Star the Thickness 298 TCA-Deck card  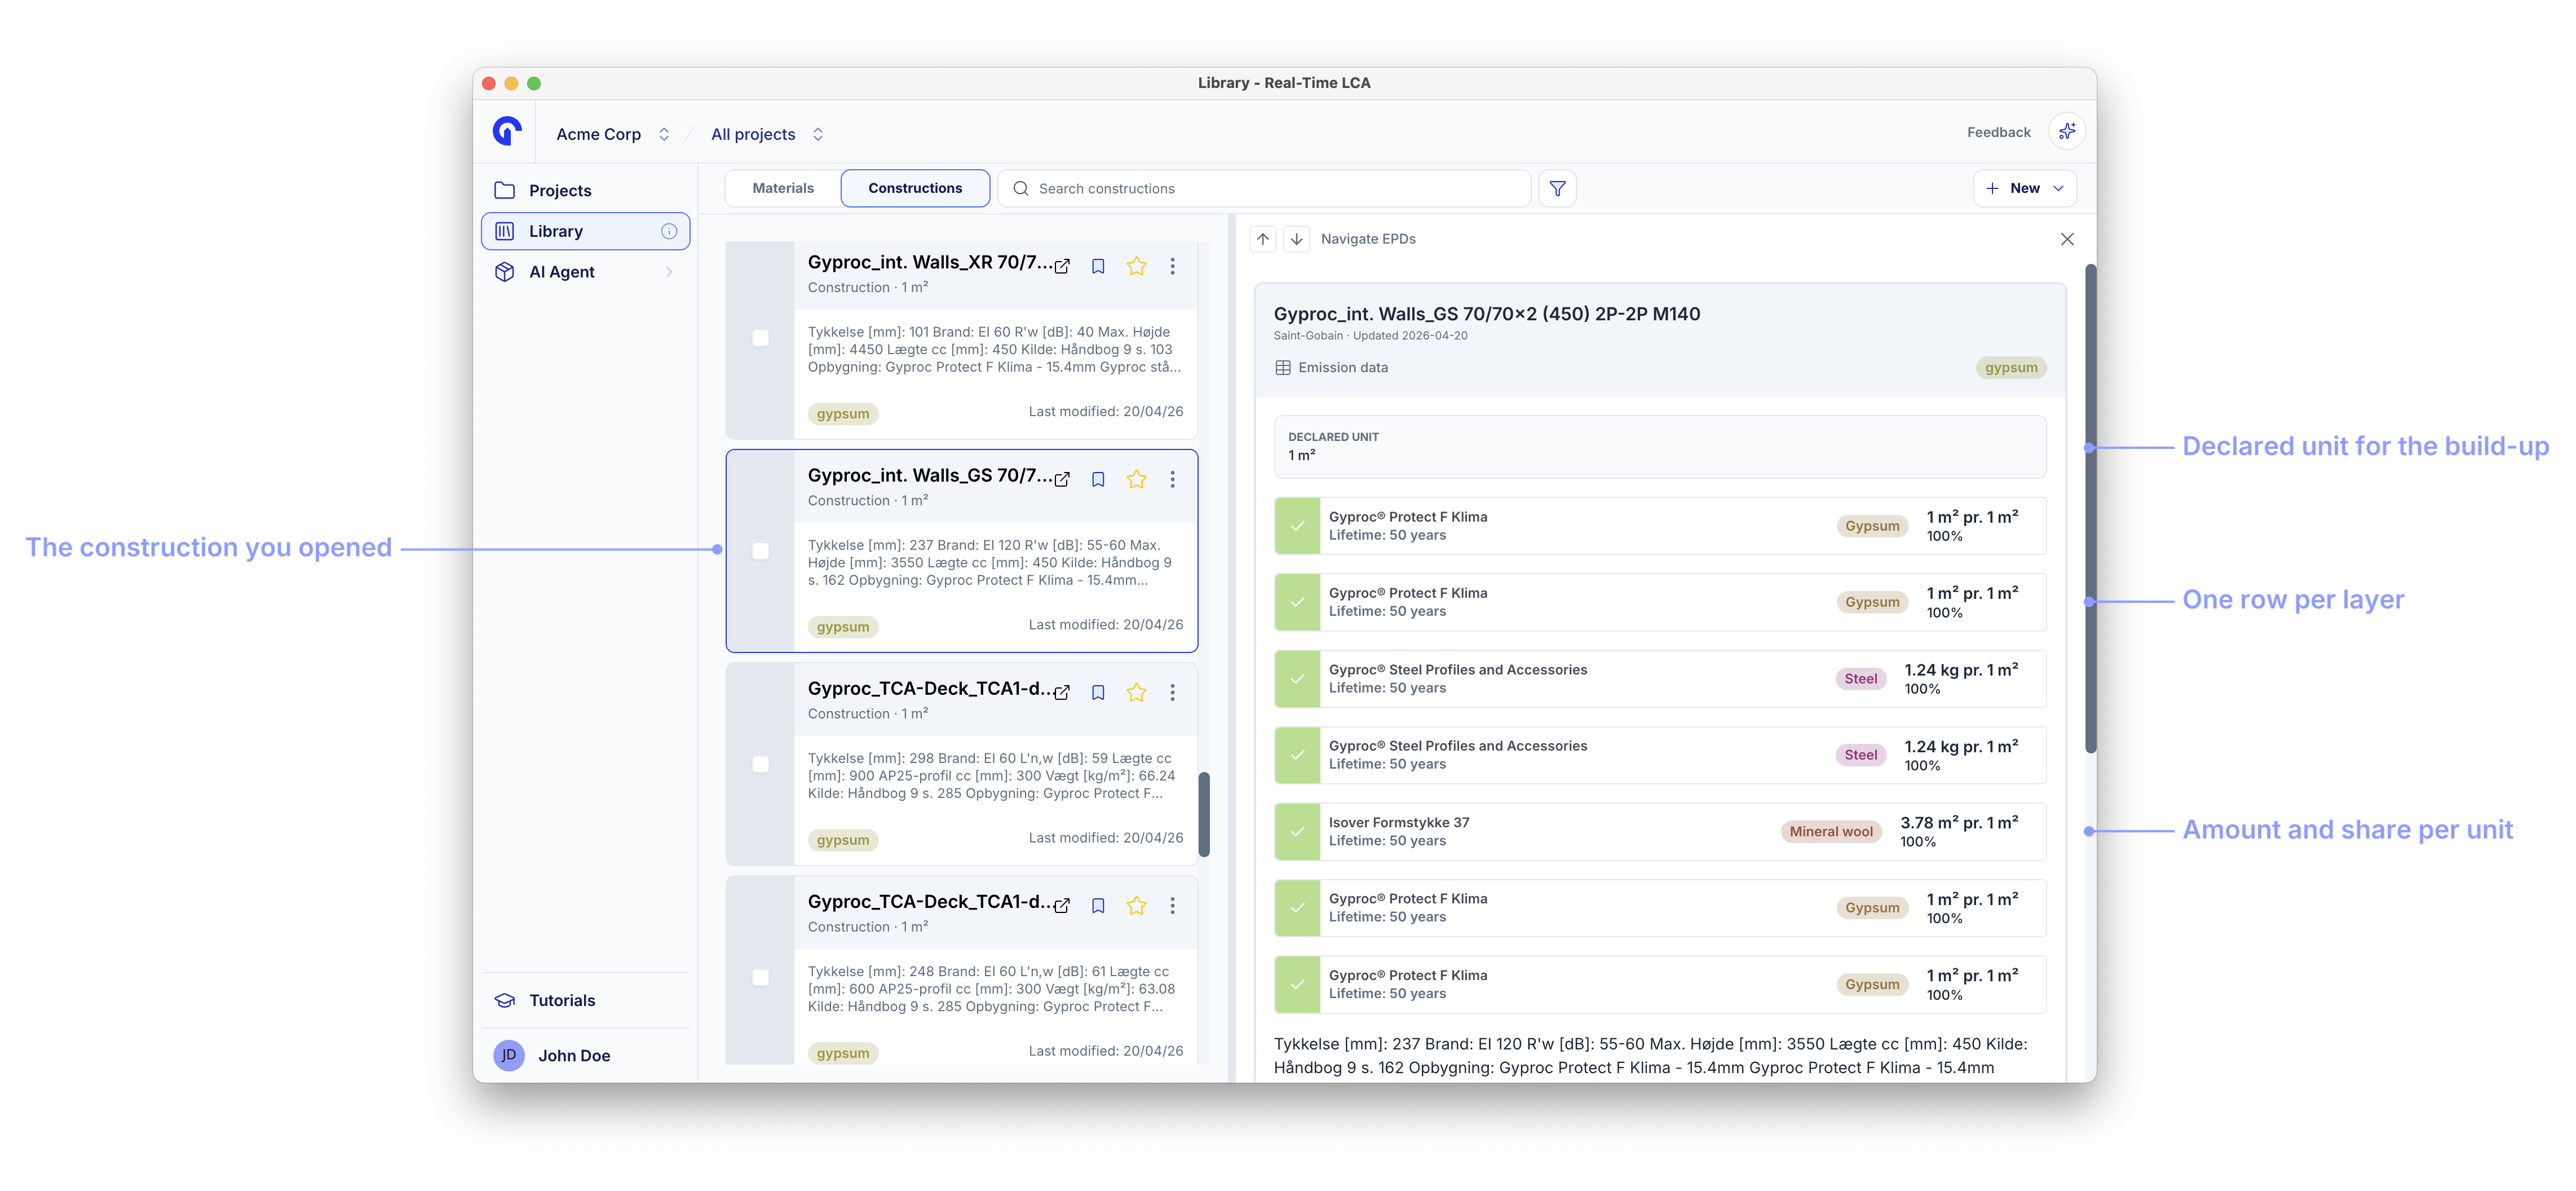(1136, 692)
